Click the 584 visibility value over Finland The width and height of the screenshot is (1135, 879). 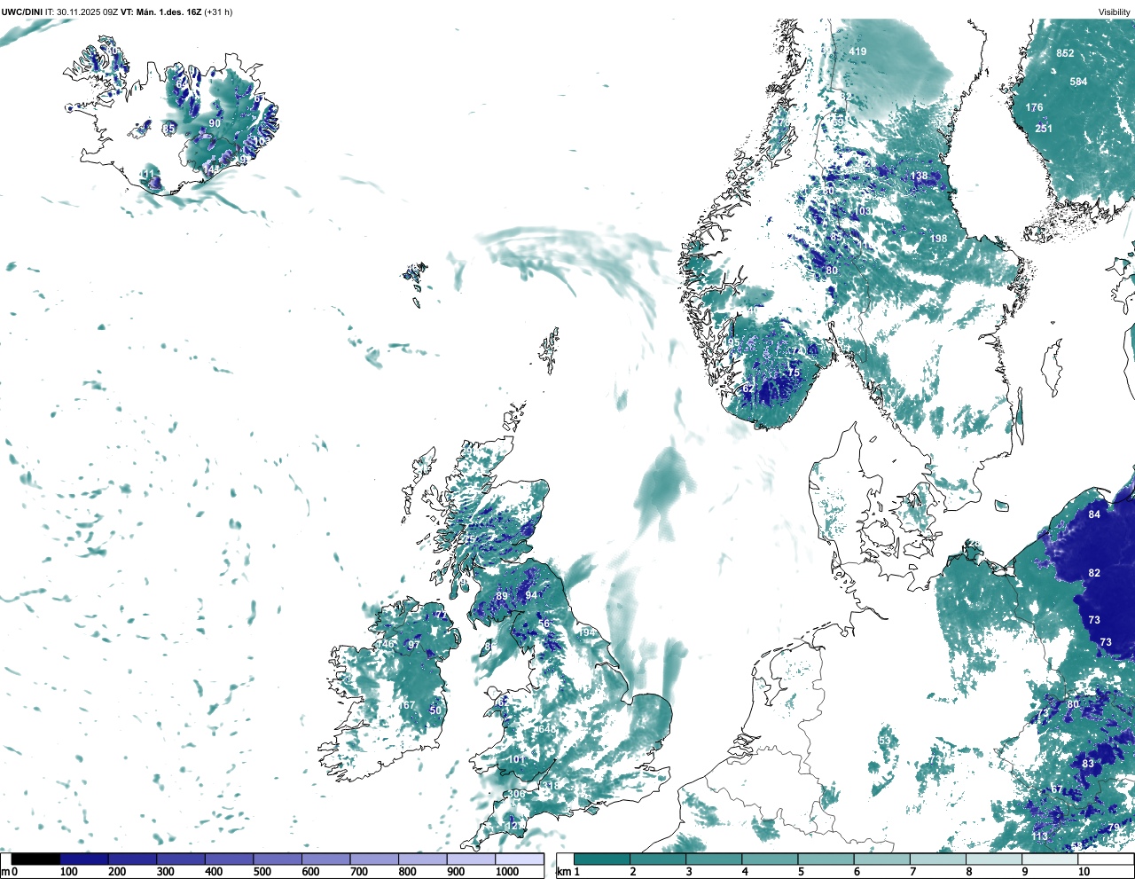point(1078,82)
